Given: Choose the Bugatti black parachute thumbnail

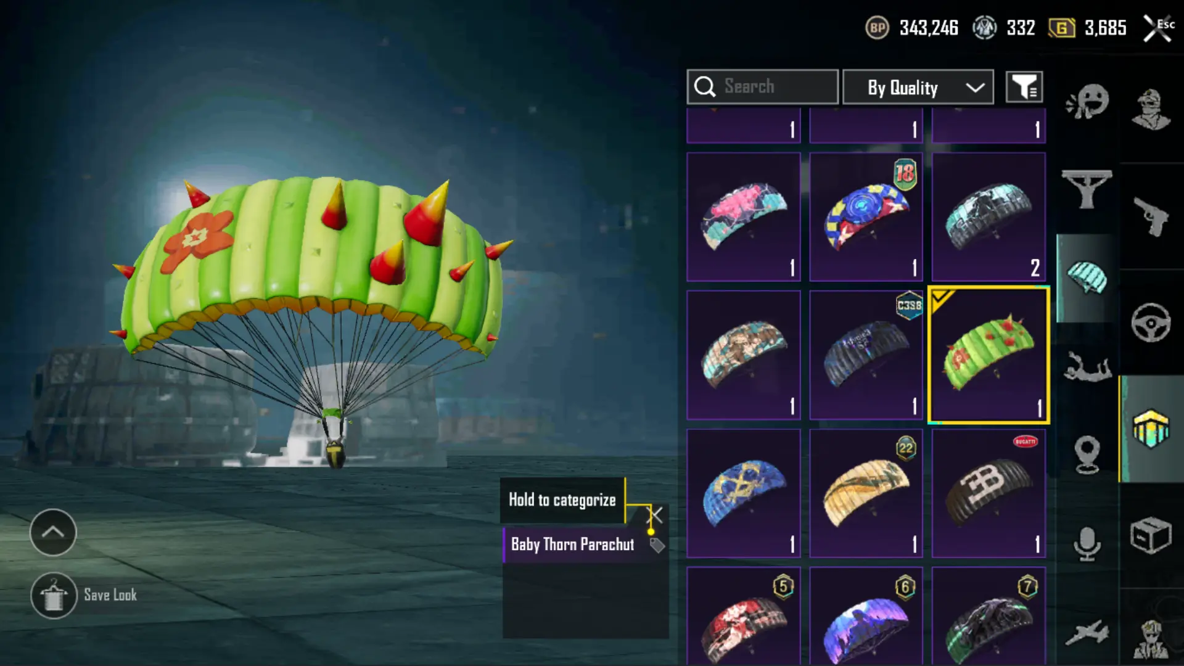Looking at the screenshot, I should 989,493.
